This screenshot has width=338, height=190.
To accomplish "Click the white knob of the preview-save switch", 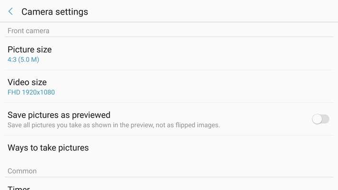I will (x=317, y=119).
